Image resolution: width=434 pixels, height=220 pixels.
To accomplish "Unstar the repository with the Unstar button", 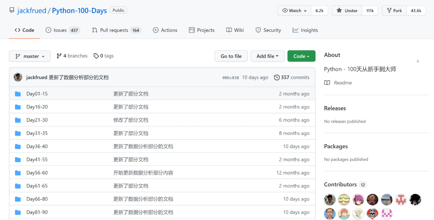I will click(x=347, y=11).
